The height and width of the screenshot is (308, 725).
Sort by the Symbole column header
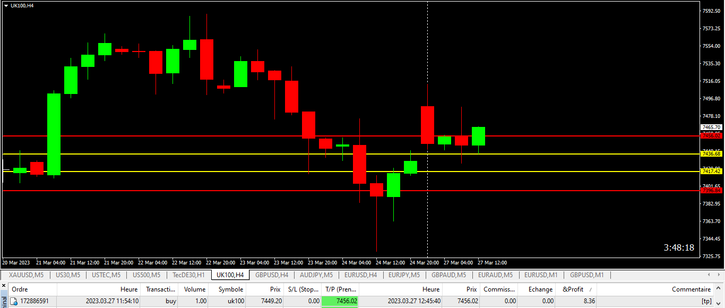tap(228, 289)
